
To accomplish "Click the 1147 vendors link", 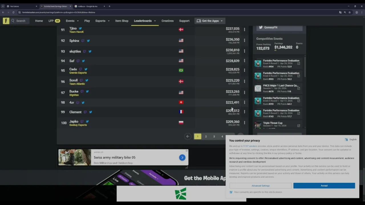I will [250, 146].
